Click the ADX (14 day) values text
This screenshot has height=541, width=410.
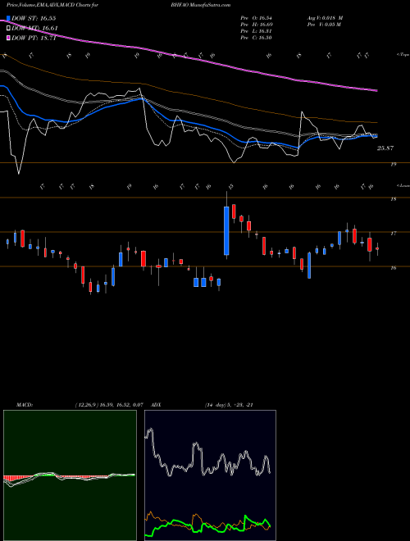pos(229,405)
